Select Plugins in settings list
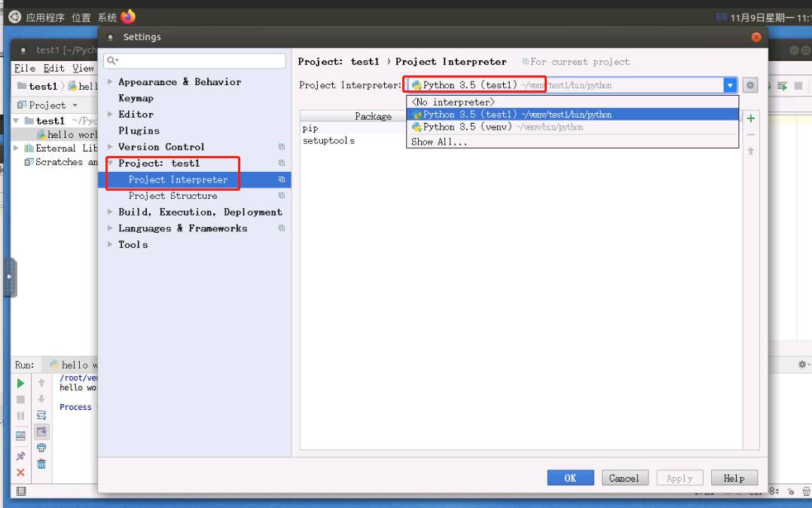This screenshot has height=508, width=812. pyautogui.click(x=139, y=130)
